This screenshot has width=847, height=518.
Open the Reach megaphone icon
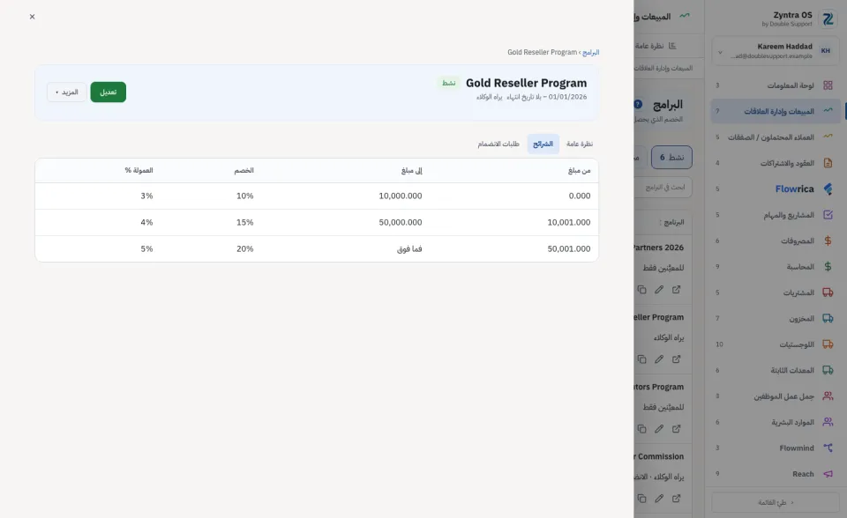(828, 474)
